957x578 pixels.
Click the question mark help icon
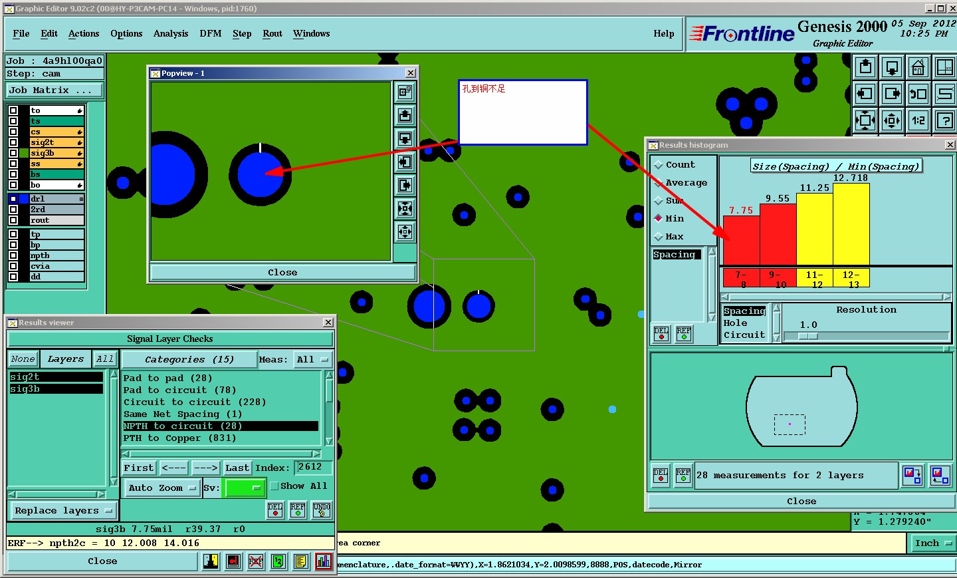[944, 120]
